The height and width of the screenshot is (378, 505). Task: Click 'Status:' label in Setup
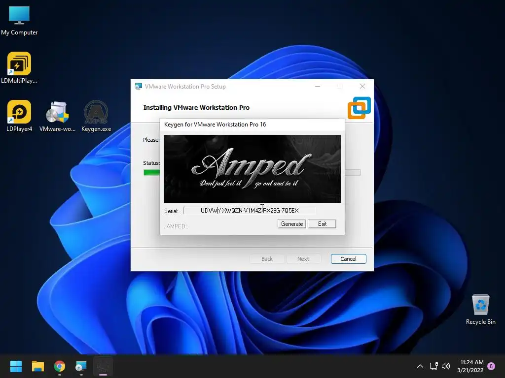[151, 163]
